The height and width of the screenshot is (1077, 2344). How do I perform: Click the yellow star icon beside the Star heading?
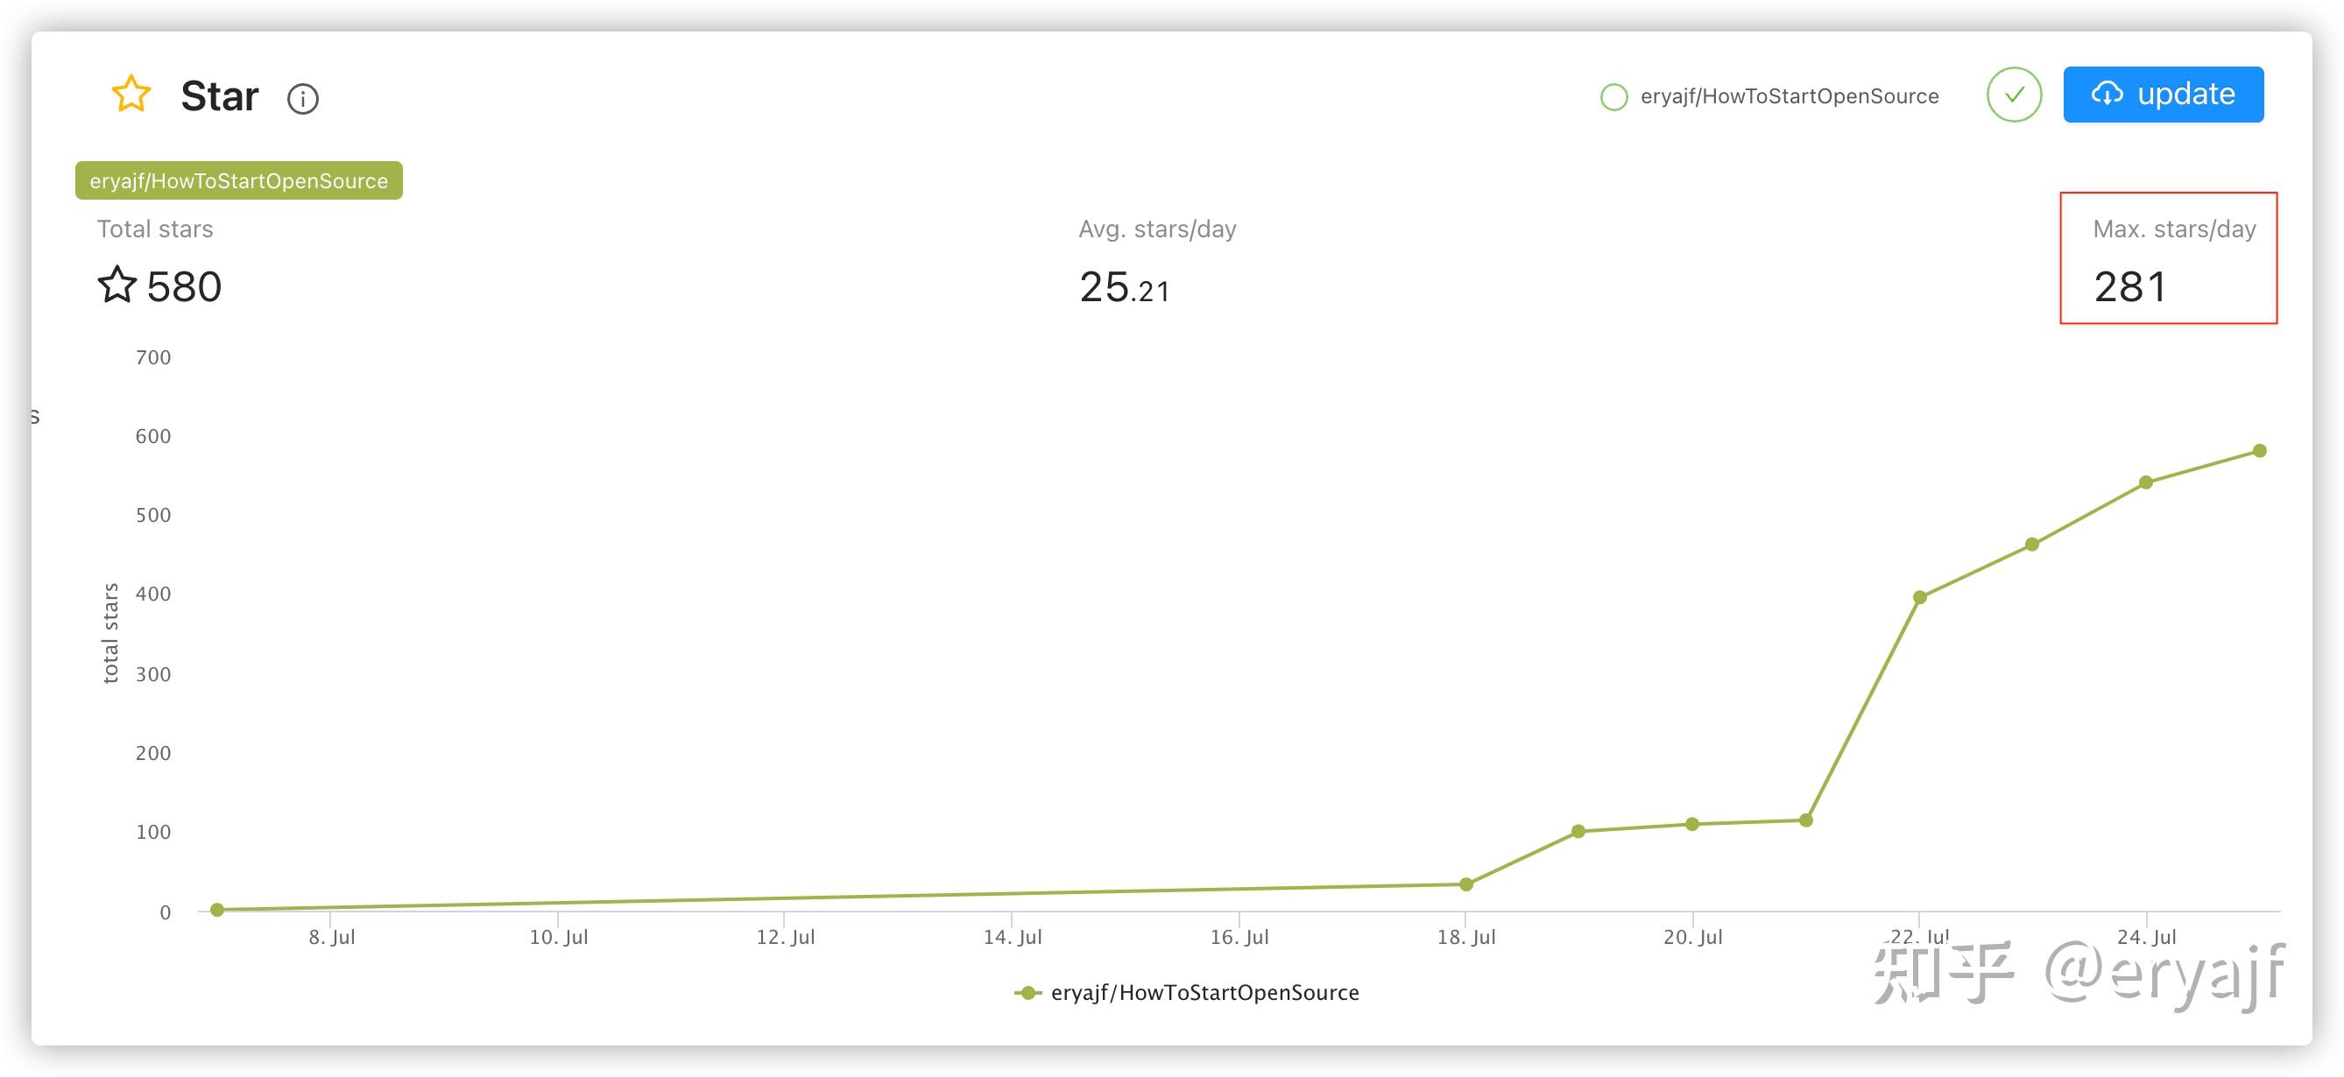[x=131, y=95]
